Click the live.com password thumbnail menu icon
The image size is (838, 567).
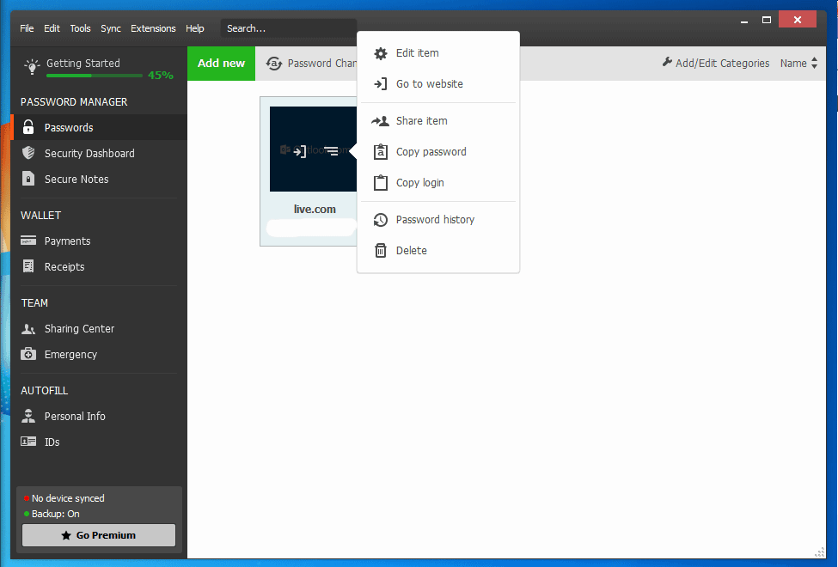pyautogui.click(x=331, y=151)
